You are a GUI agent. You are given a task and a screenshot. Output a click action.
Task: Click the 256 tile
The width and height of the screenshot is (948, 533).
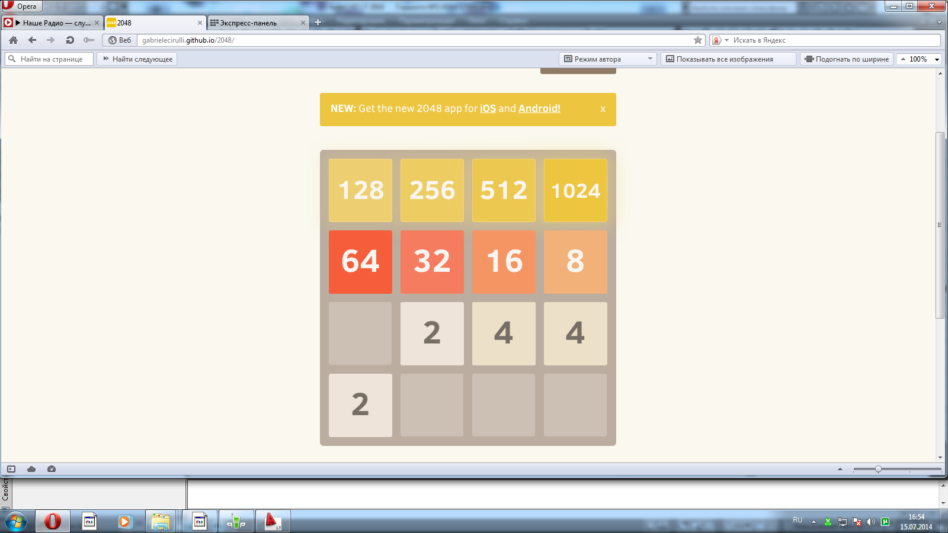(x=432, y=190)
